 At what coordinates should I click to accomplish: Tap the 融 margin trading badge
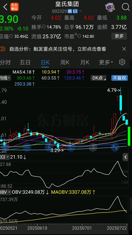pos(70,11)
